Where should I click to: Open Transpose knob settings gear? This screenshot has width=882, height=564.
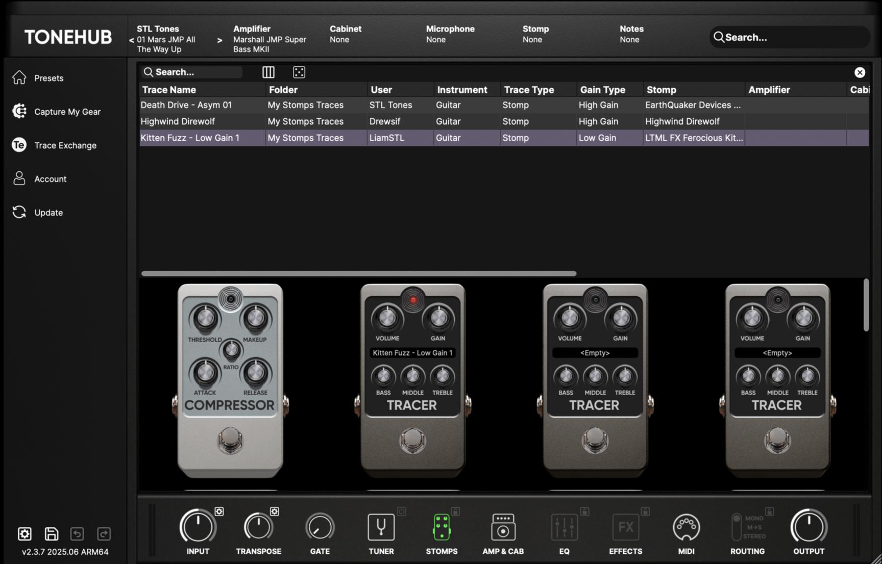275,511
